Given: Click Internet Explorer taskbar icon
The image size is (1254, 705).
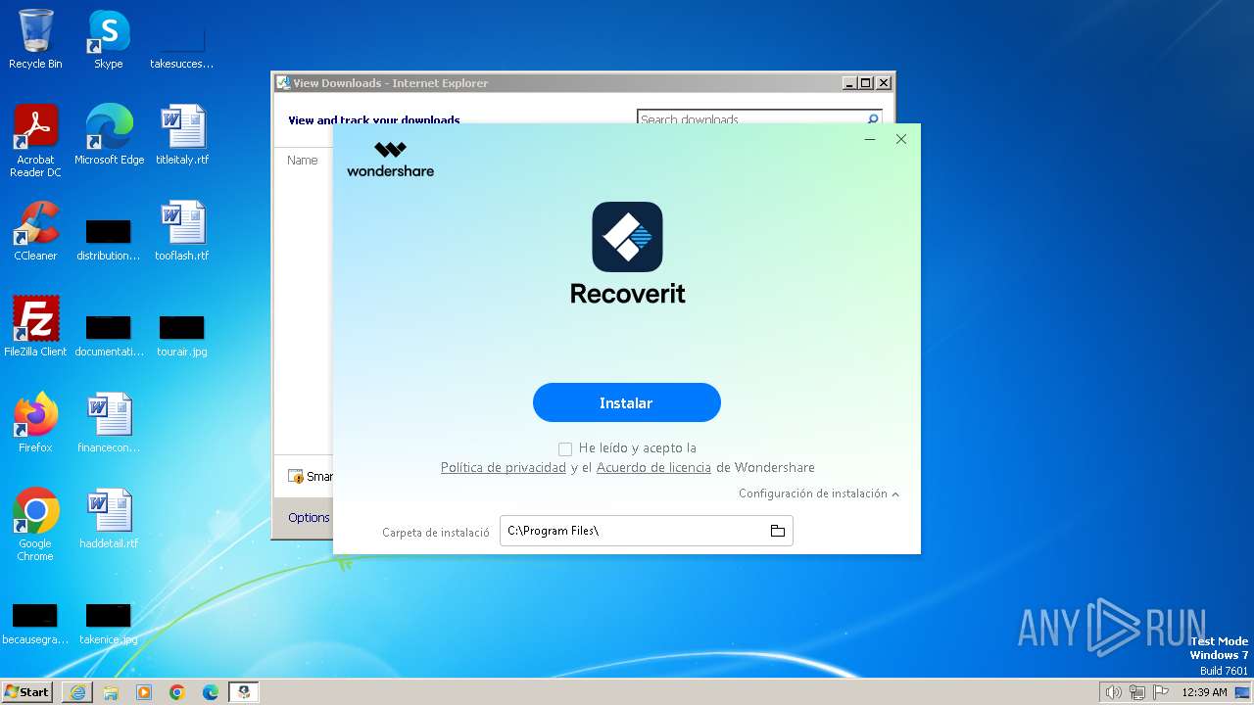Looking at the screenshot, I should (77, 692).
